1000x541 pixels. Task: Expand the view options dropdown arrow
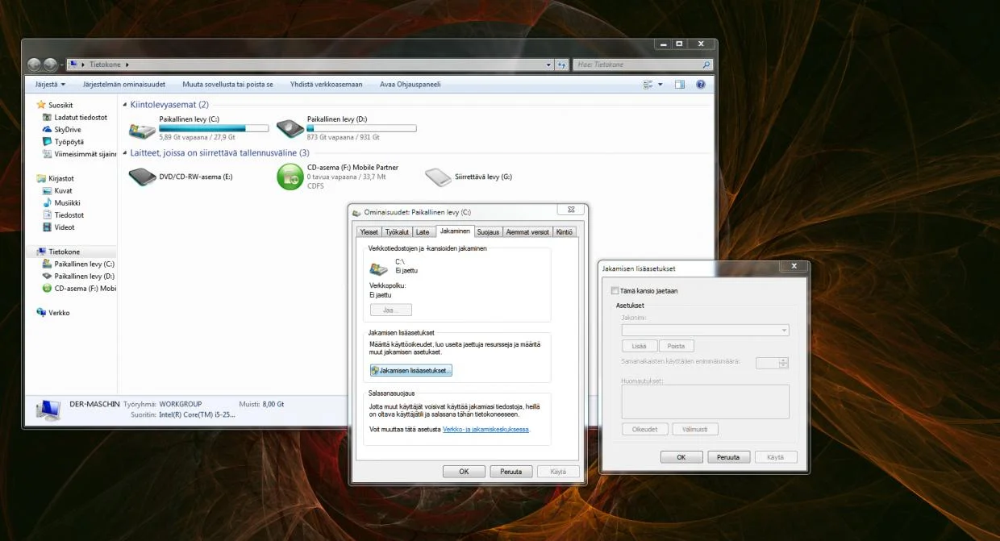click(x=660, y=84)
